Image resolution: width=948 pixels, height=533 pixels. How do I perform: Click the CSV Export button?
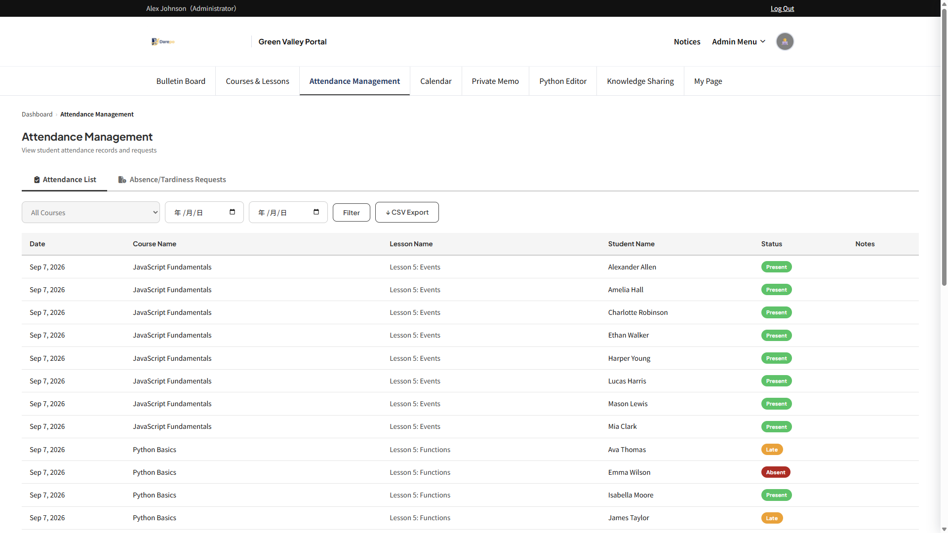pos(407,212)
